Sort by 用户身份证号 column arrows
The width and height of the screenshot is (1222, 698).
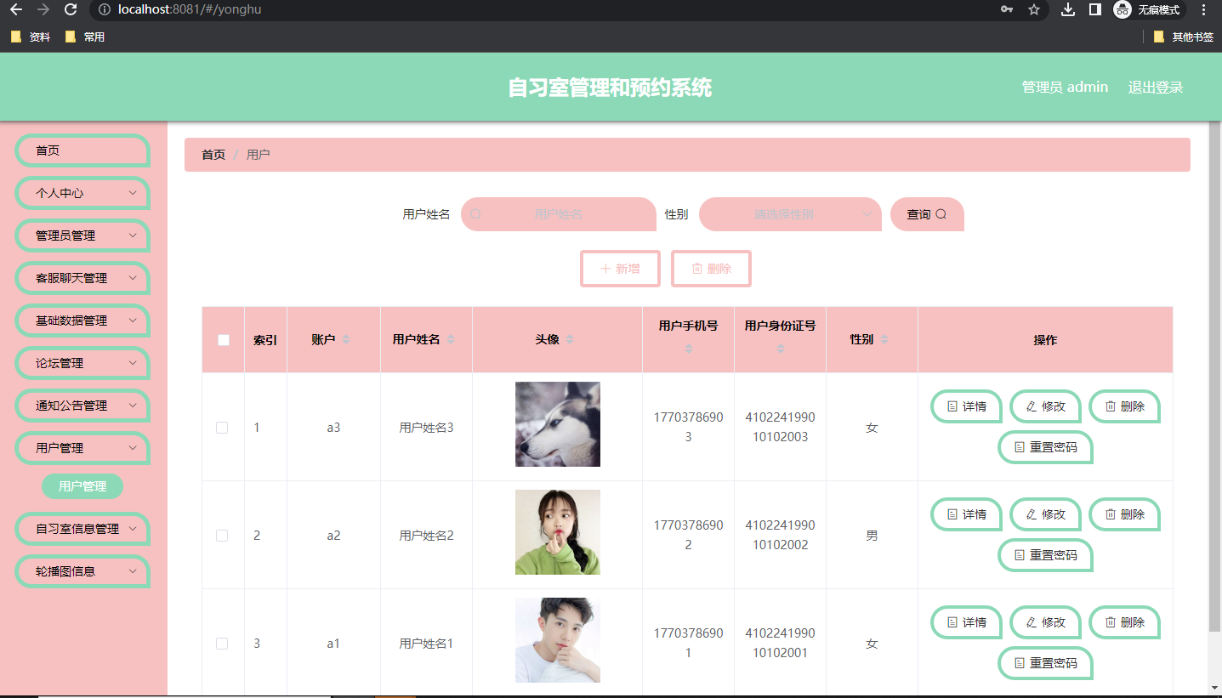pyautogui.click(x=781, y=348)
